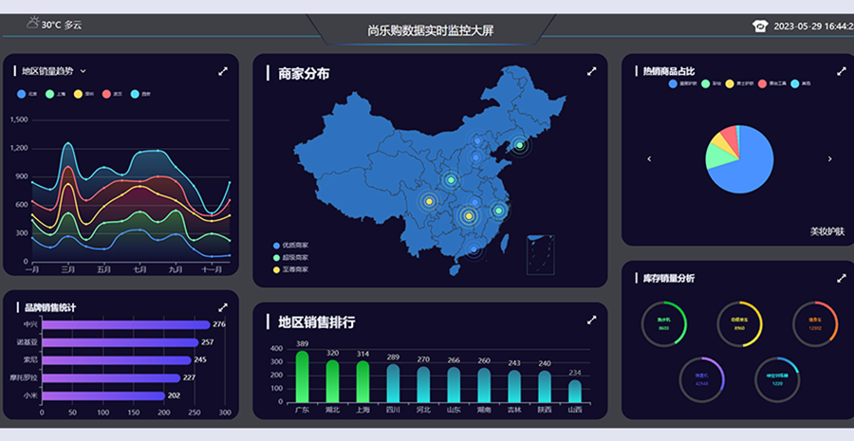
Task: Click the 1,500 value on trend axis
Action: click(19, 119)
